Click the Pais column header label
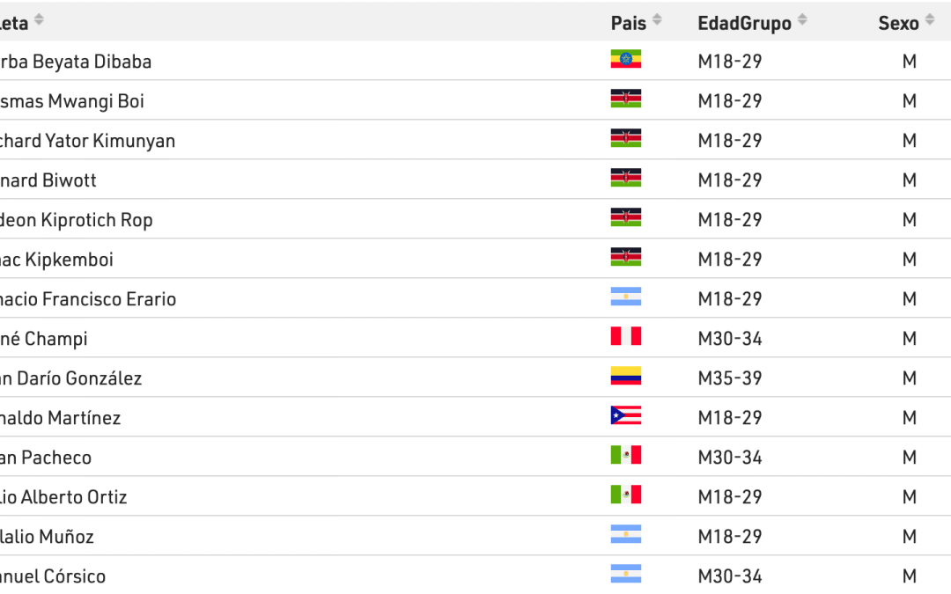Viewport: 951px width, 594px height. [628, 23]
